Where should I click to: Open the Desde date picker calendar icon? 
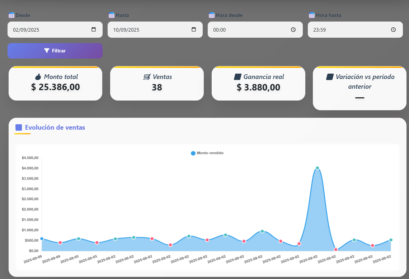(x=94, y=29)
